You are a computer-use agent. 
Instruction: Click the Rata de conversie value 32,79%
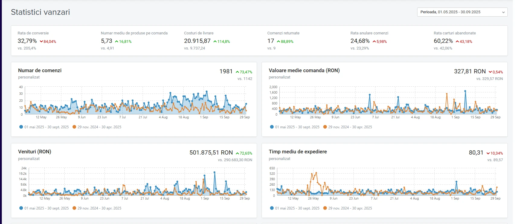click(x=27, y=41)
